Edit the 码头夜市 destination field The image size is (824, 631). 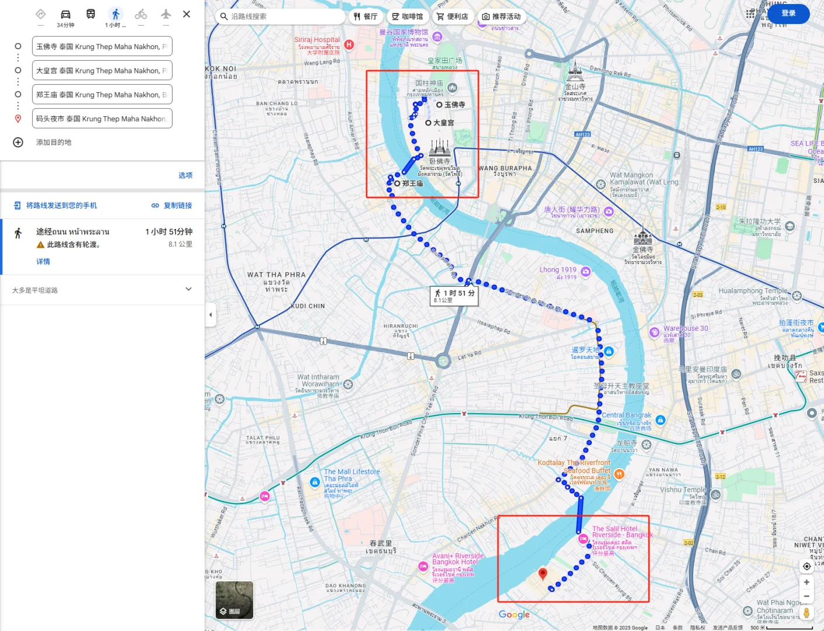(x=102, y=119)
